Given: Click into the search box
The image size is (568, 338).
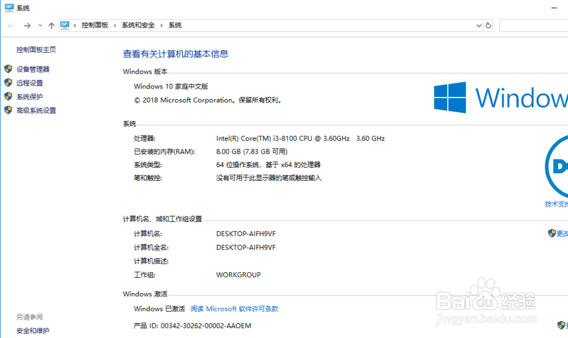Looking at the screenshot, I should point(533,26).
